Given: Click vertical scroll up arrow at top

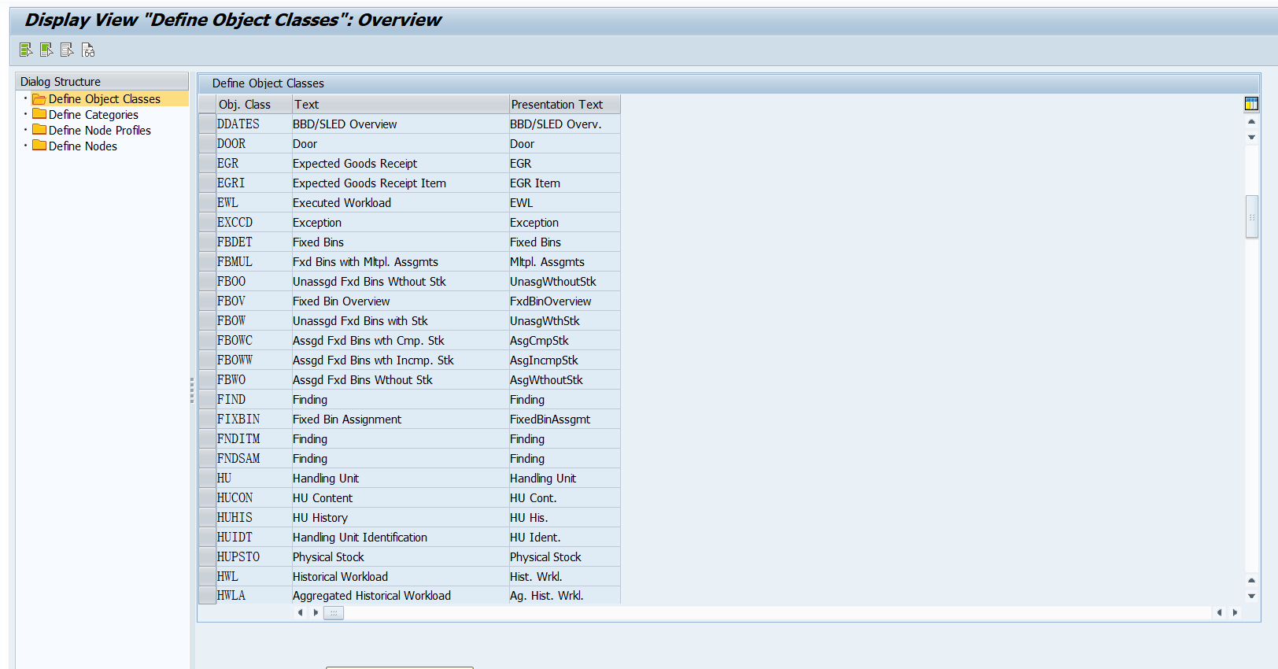Looking at the screenshot, I should (1251, 122).
